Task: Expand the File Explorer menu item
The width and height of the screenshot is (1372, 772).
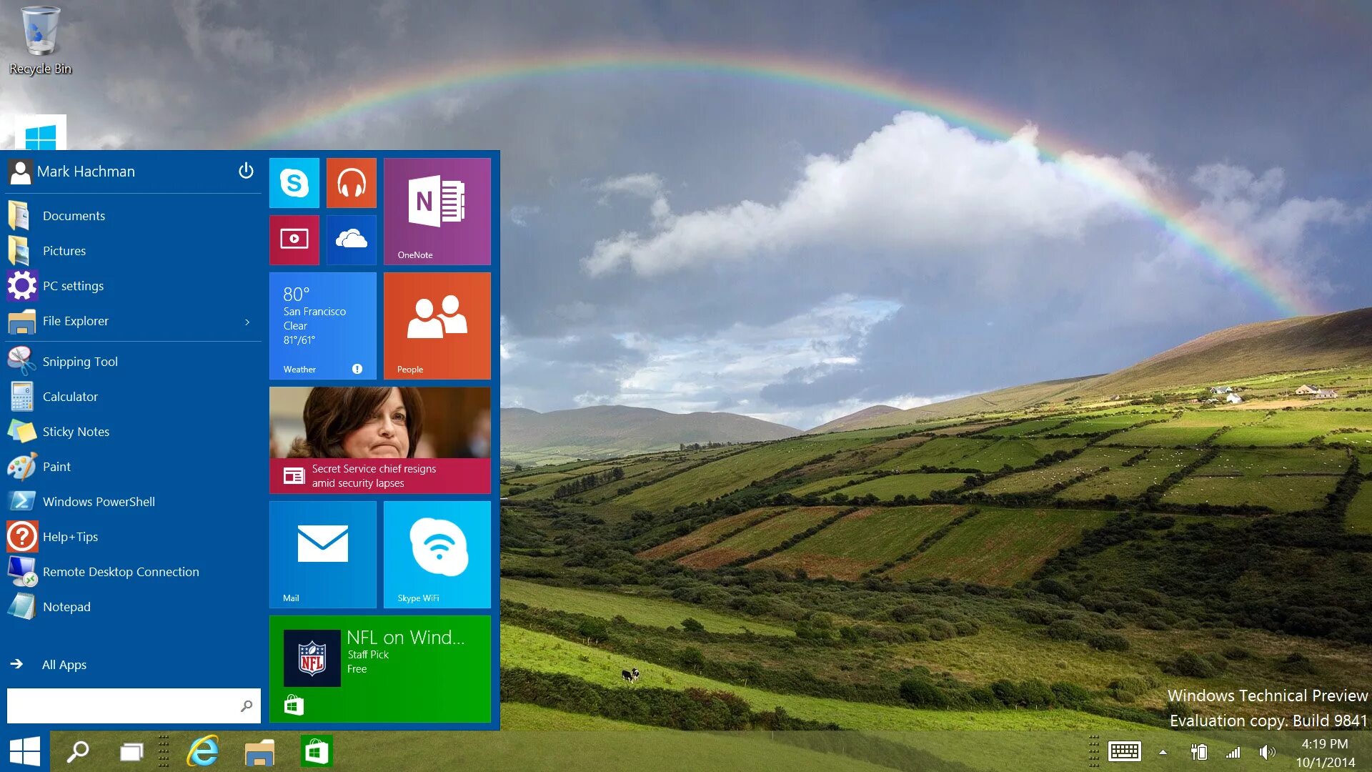Action: coord(248,320)
